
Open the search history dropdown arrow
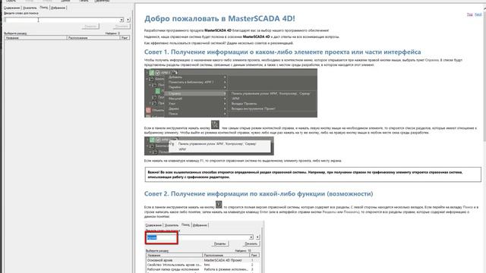point(121,20)
